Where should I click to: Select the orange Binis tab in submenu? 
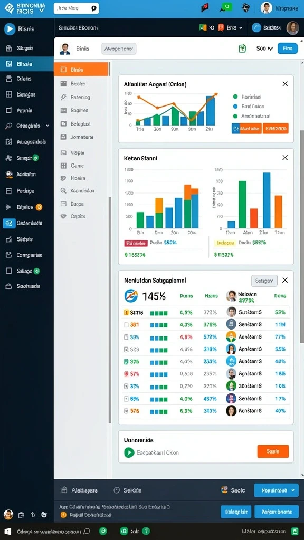point(81,70)
